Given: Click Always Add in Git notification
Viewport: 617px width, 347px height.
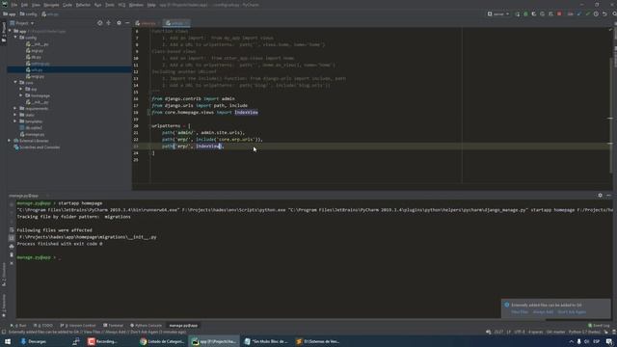Looking at the screenshot, I should click(543, 312).
